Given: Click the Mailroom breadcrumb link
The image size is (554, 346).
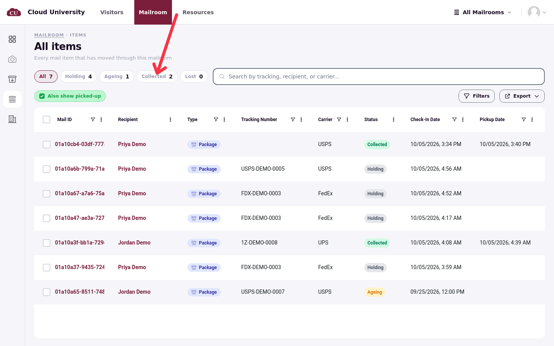Looking at the screenshot, I should tap(49, 35).
